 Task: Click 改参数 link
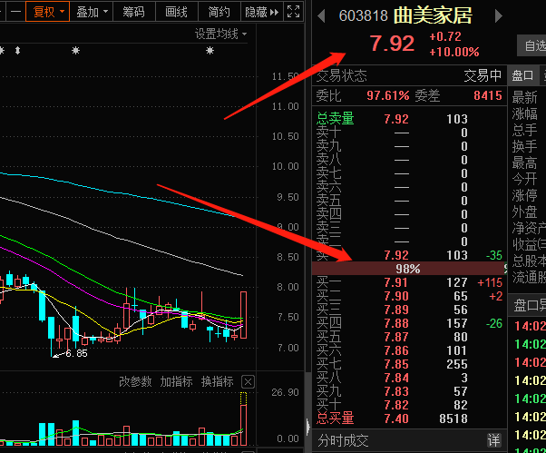pos(135,381)
